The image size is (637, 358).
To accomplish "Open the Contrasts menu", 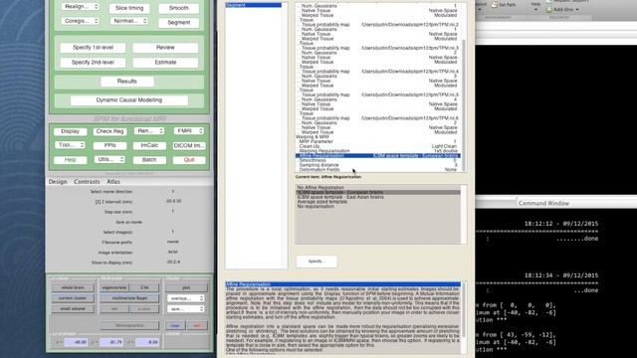I will (x=87, y=182).
